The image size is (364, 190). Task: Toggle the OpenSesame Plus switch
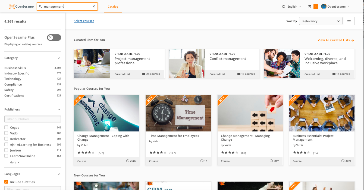point(54,37)
